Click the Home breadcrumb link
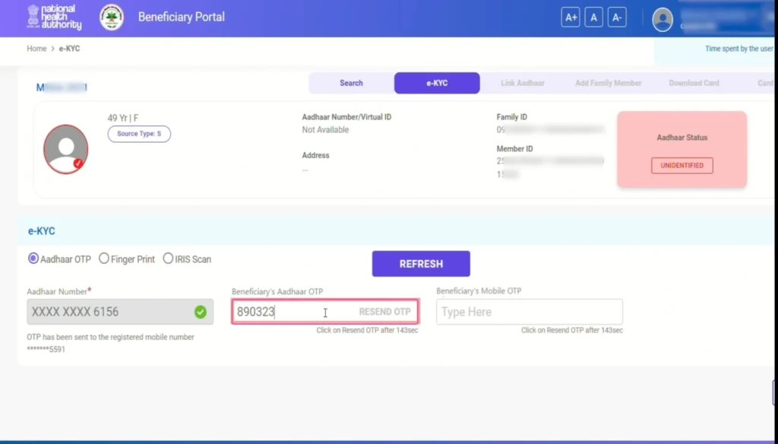Screen dimensions: 778x444 (x=36, y=49)
